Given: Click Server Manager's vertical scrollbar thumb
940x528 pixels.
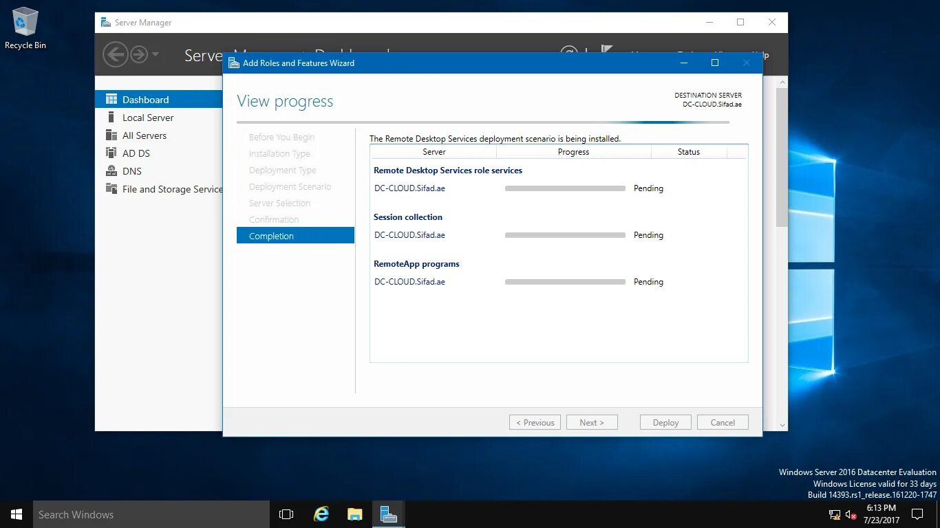Looking at the screenshot, I should [782, 157].
